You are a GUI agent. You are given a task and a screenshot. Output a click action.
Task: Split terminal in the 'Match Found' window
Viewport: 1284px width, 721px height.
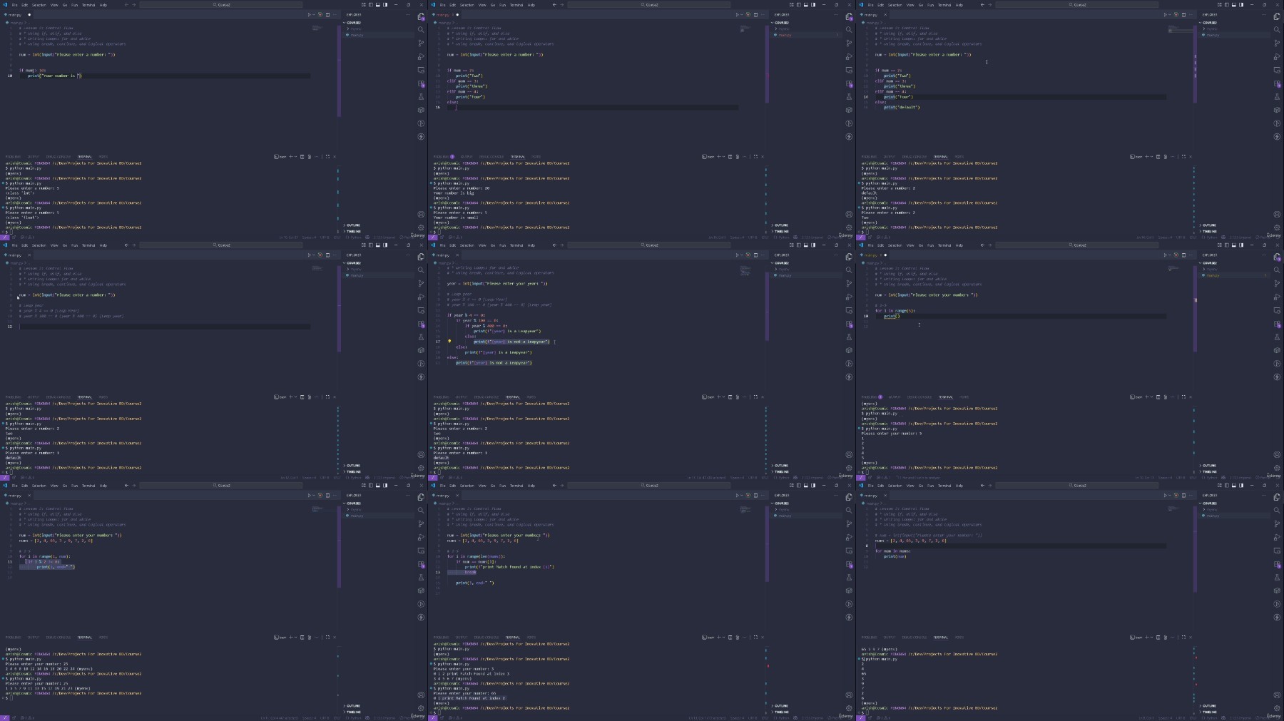(x=730, y=638)
